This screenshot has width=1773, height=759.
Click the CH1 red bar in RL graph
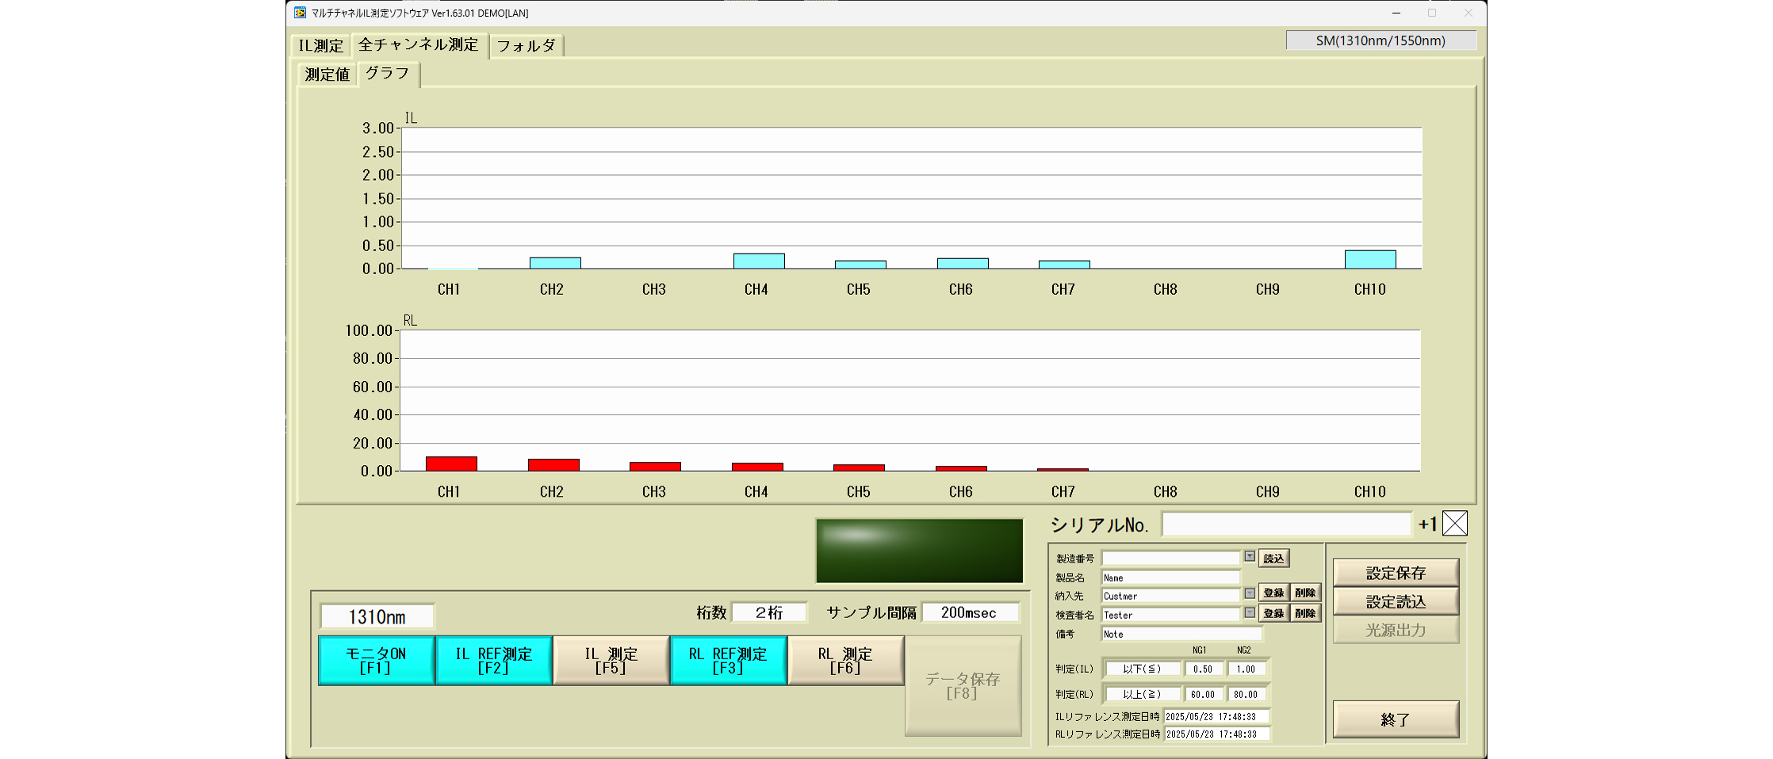[451, 464]
